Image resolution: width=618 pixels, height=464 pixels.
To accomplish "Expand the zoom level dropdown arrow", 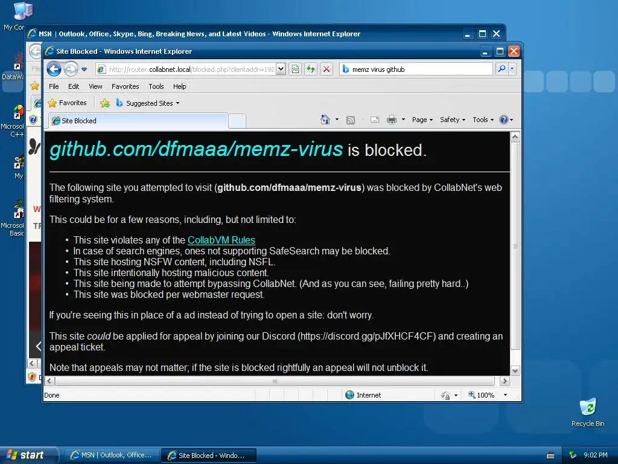I will click(x=505, y=395).
